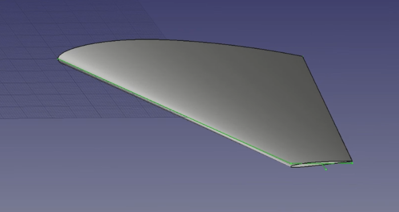Click the sharp top-right wing corner vertex

[303, 56]
